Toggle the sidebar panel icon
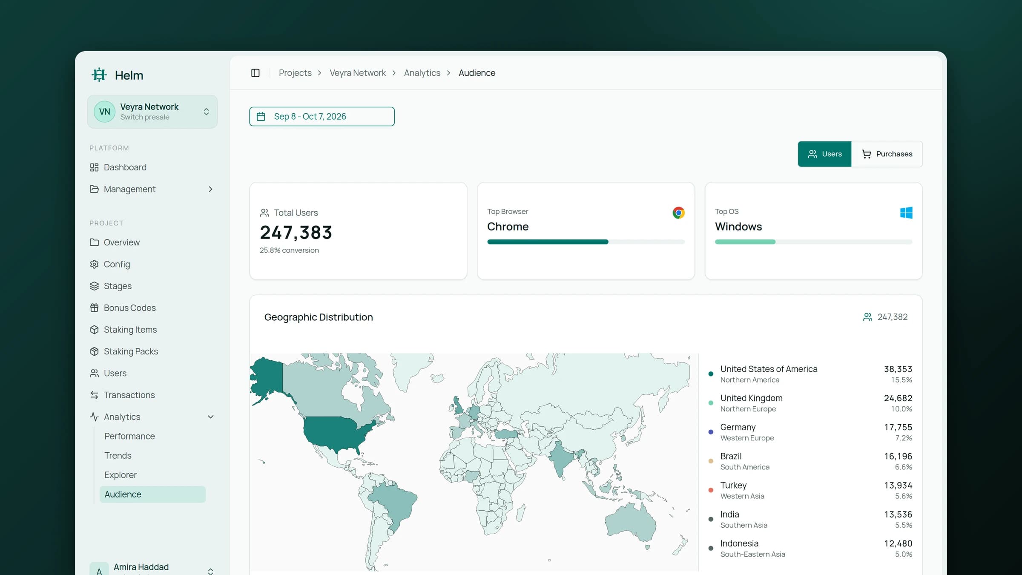This screenshot has width=1022, height=575. point(255,73)
